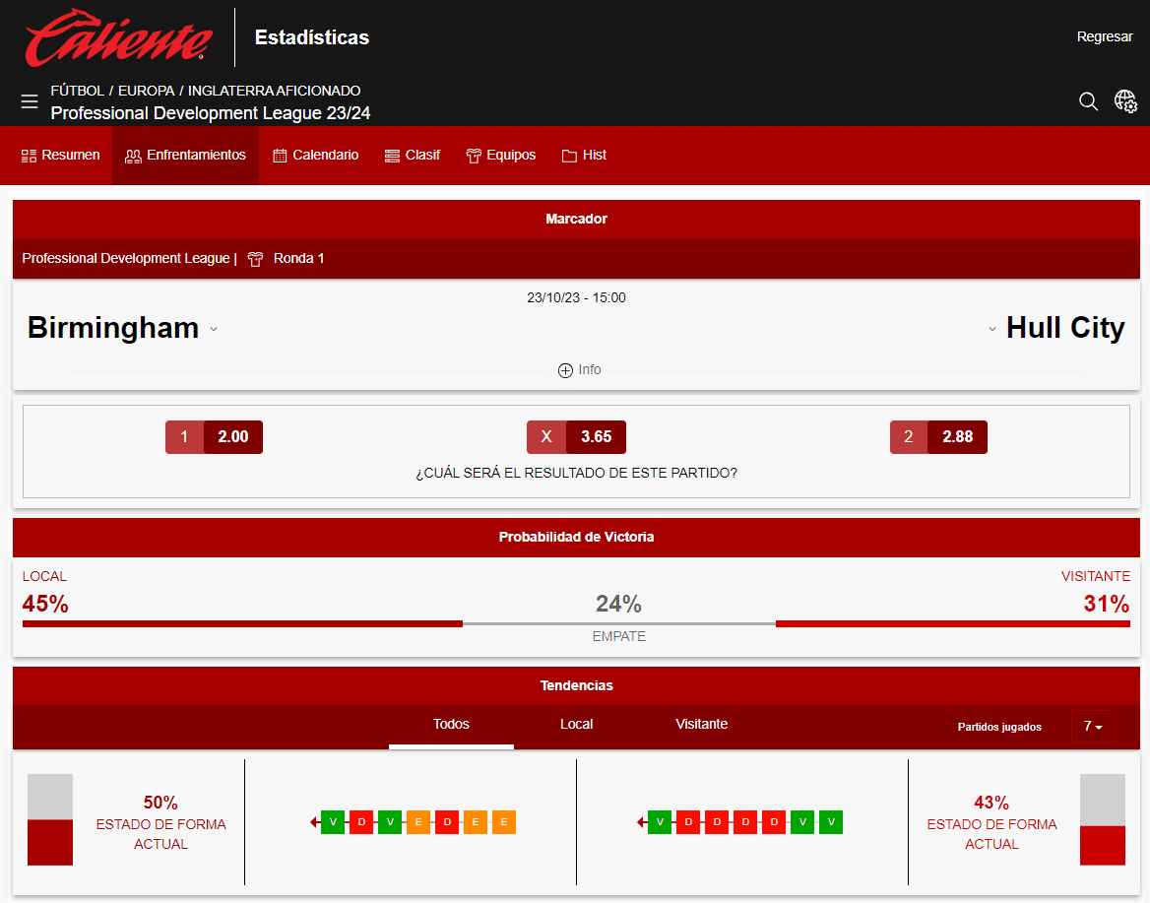The height and width of the screenshot is (903, 1150).
Task: Click the Regresar link
Action: click(x=1105, y=36)
